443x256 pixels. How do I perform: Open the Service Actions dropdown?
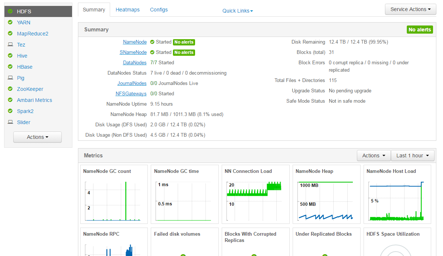[410, 9]
